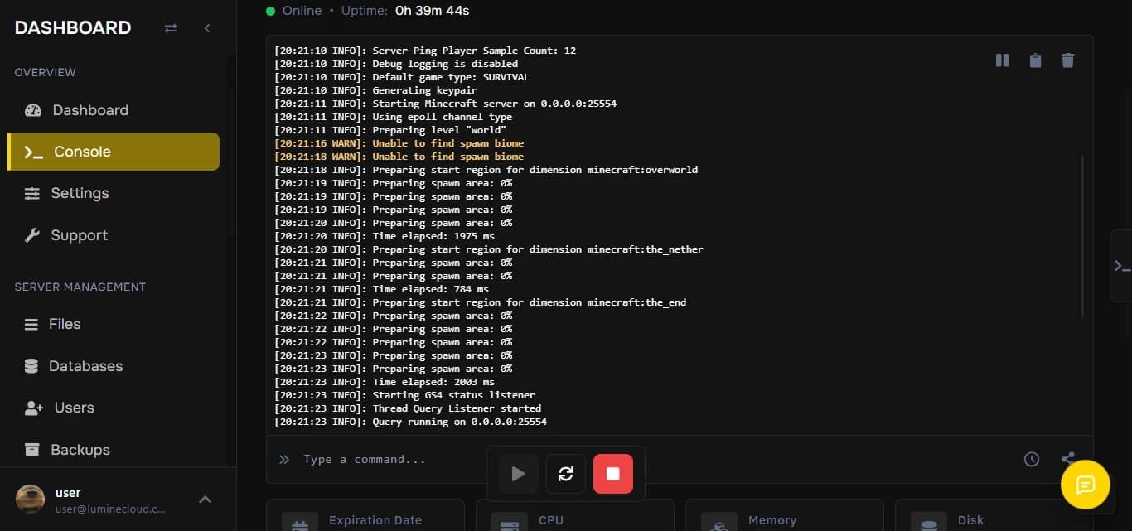Viewport: 1132px width, 531px height.
Task: Click the Memory card label
Action: tap(772, 520)
